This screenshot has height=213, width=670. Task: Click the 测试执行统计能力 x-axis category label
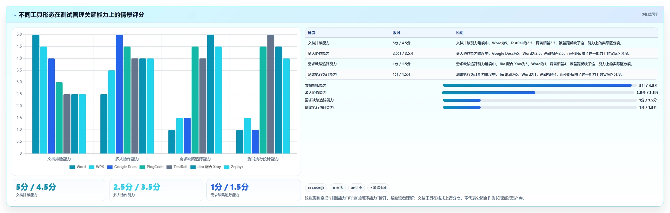tap(263, 159)
